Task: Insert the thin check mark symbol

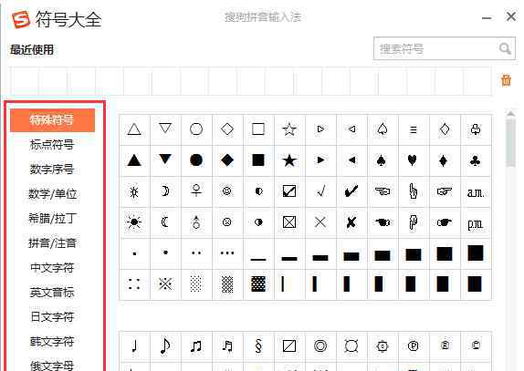Action: click(320, 191)
